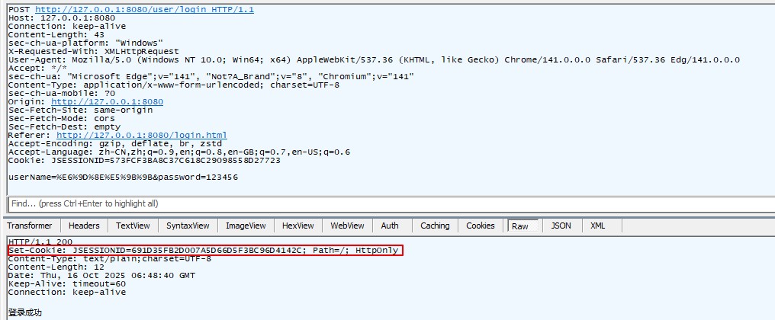Click the Content-Type application/x-www-form-urlencoded line
This screenshot has width=775, height=320.
click(173, 85)
